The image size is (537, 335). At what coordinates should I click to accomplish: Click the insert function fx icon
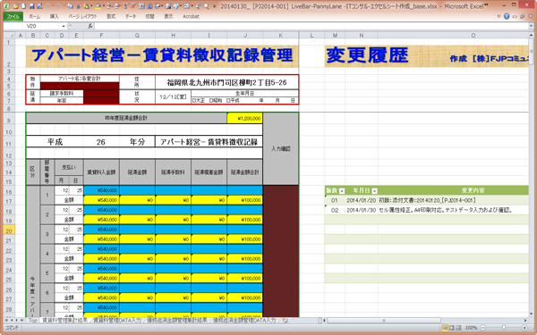(90, 26)
